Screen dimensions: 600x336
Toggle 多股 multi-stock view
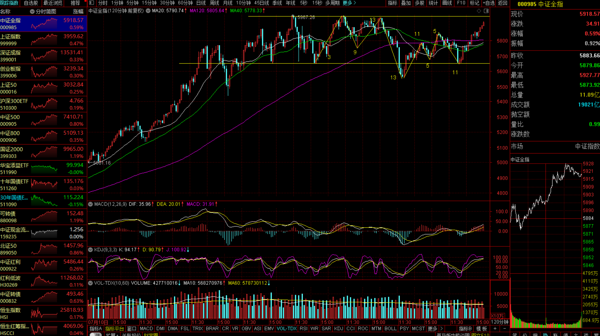[x=419, y=3]
